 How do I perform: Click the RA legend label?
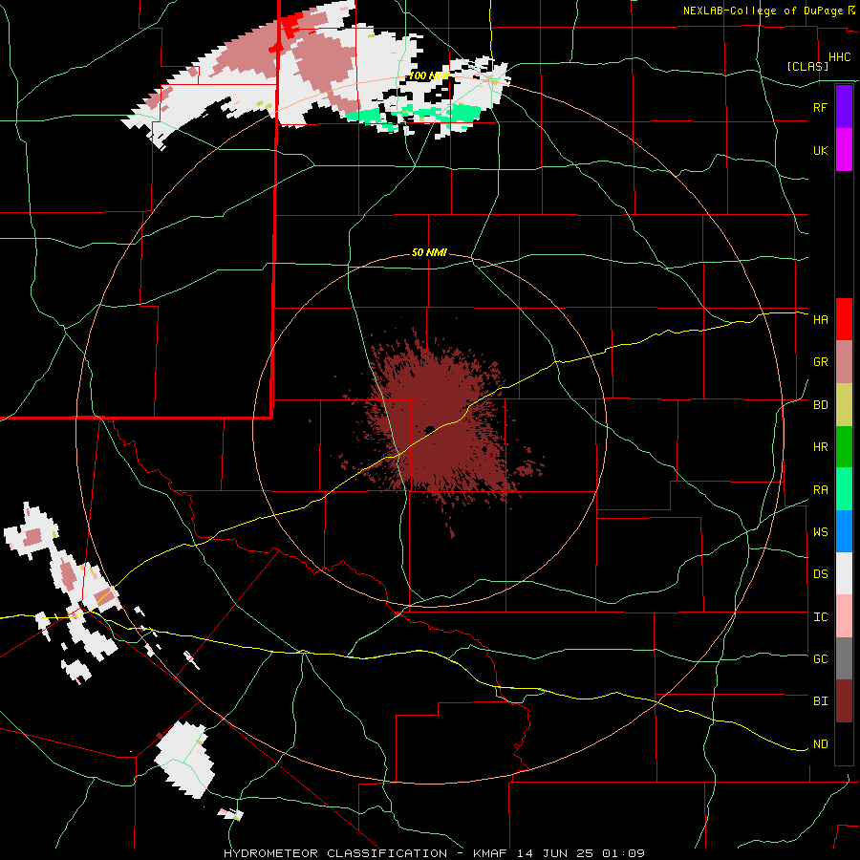(x=820, y=490)
